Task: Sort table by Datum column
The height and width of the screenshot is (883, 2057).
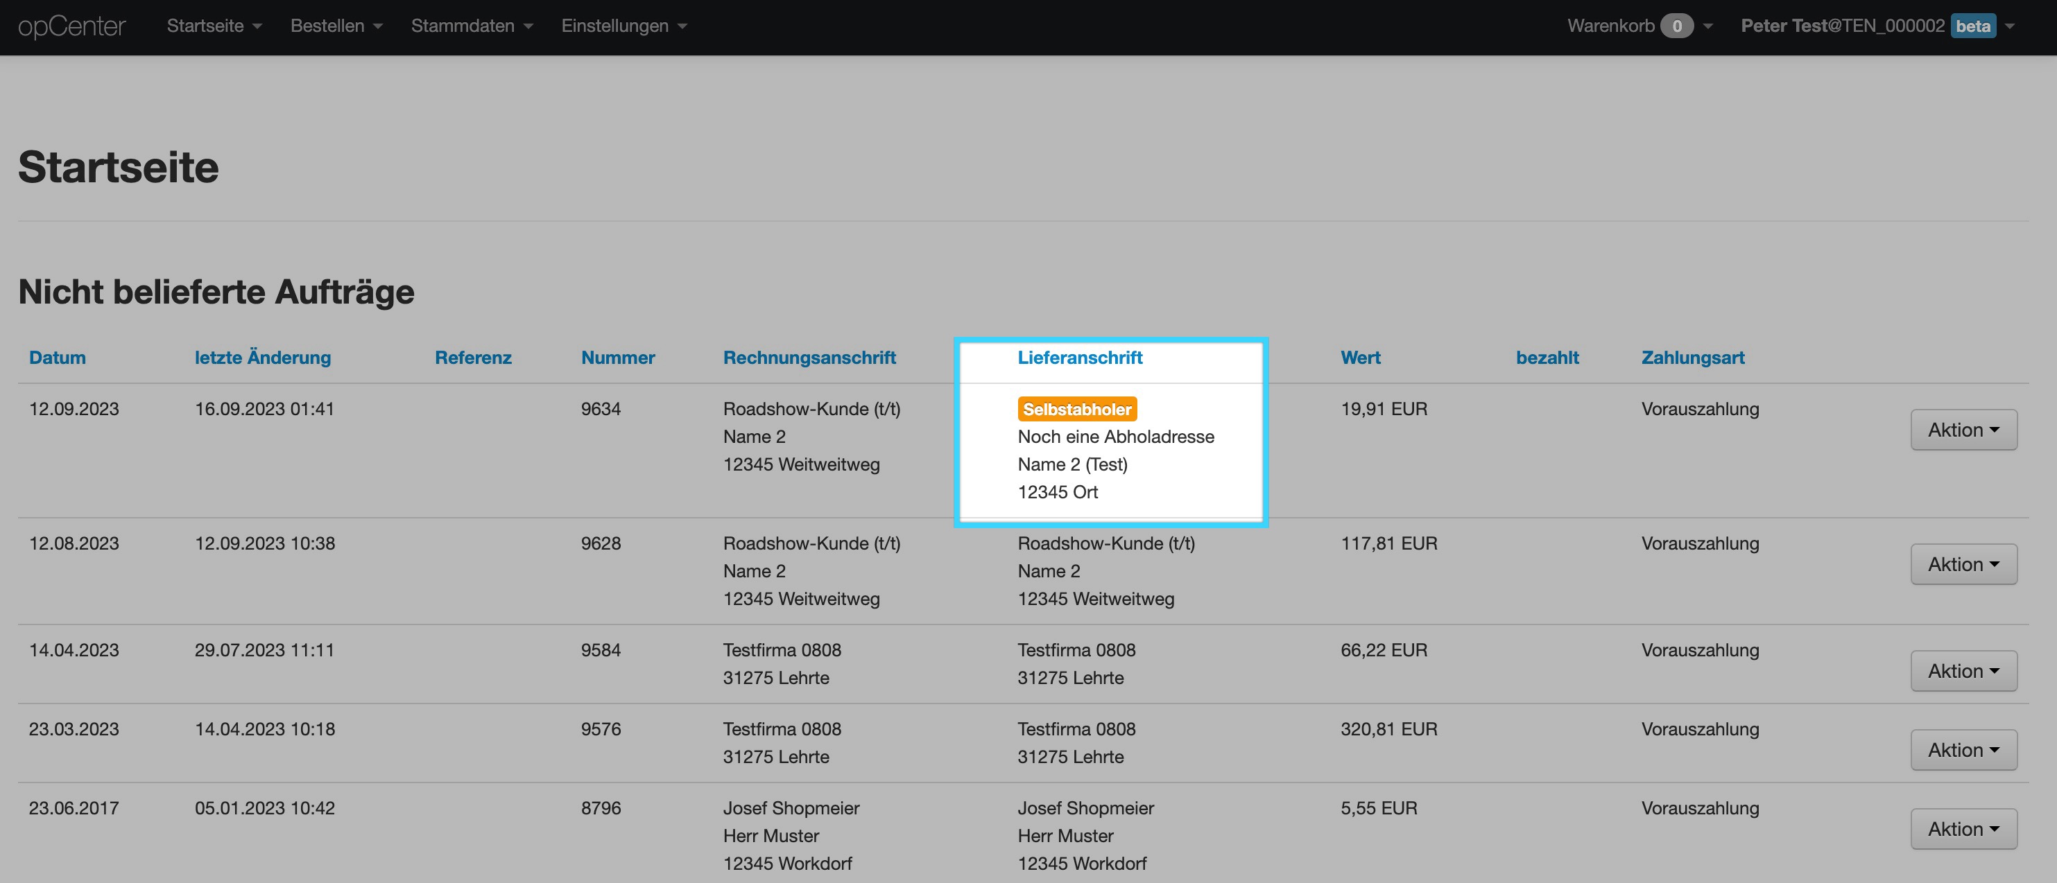Action: click(58, 358)
